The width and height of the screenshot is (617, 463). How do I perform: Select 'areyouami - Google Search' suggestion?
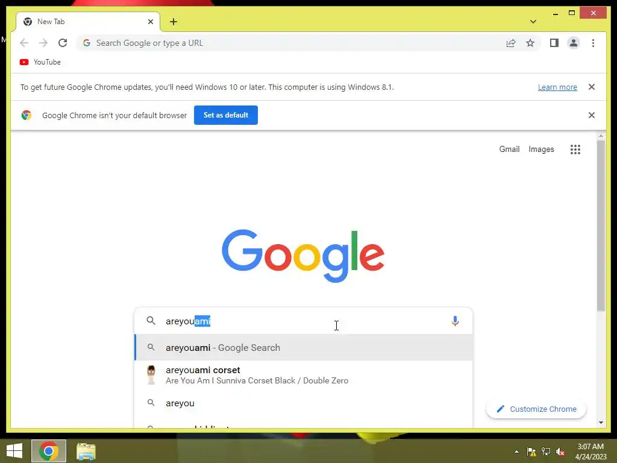(304, 347)
